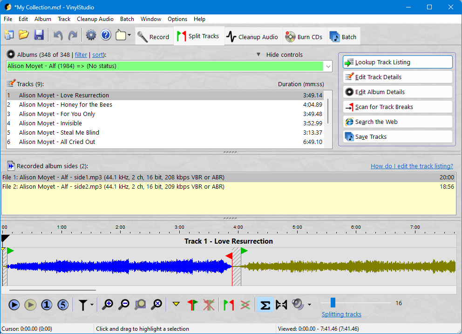Open the dropdown arrow beside the note icon

129,35
